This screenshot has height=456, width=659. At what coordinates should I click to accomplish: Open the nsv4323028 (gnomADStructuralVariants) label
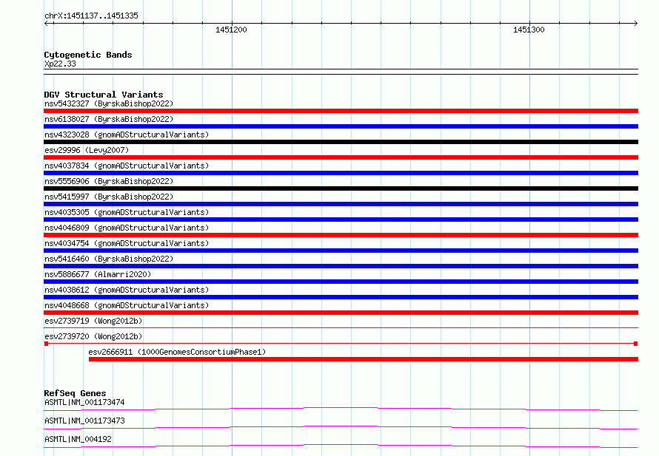127,135
